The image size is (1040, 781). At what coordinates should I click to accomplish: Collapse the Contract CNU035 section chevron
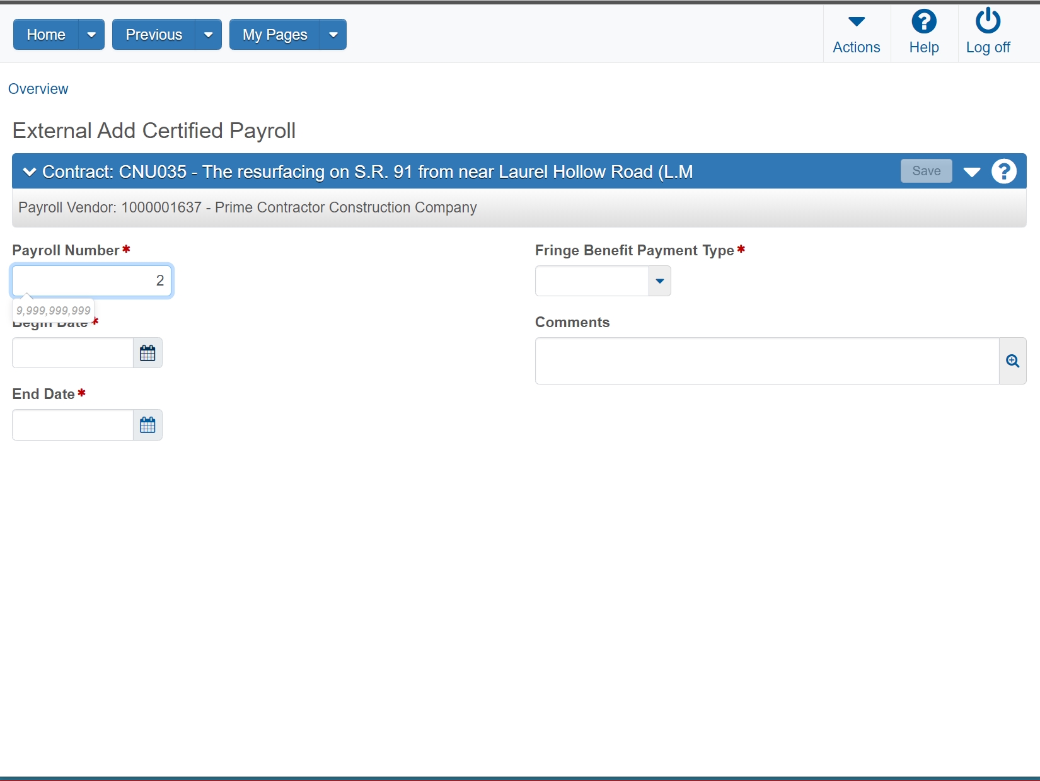29,171
